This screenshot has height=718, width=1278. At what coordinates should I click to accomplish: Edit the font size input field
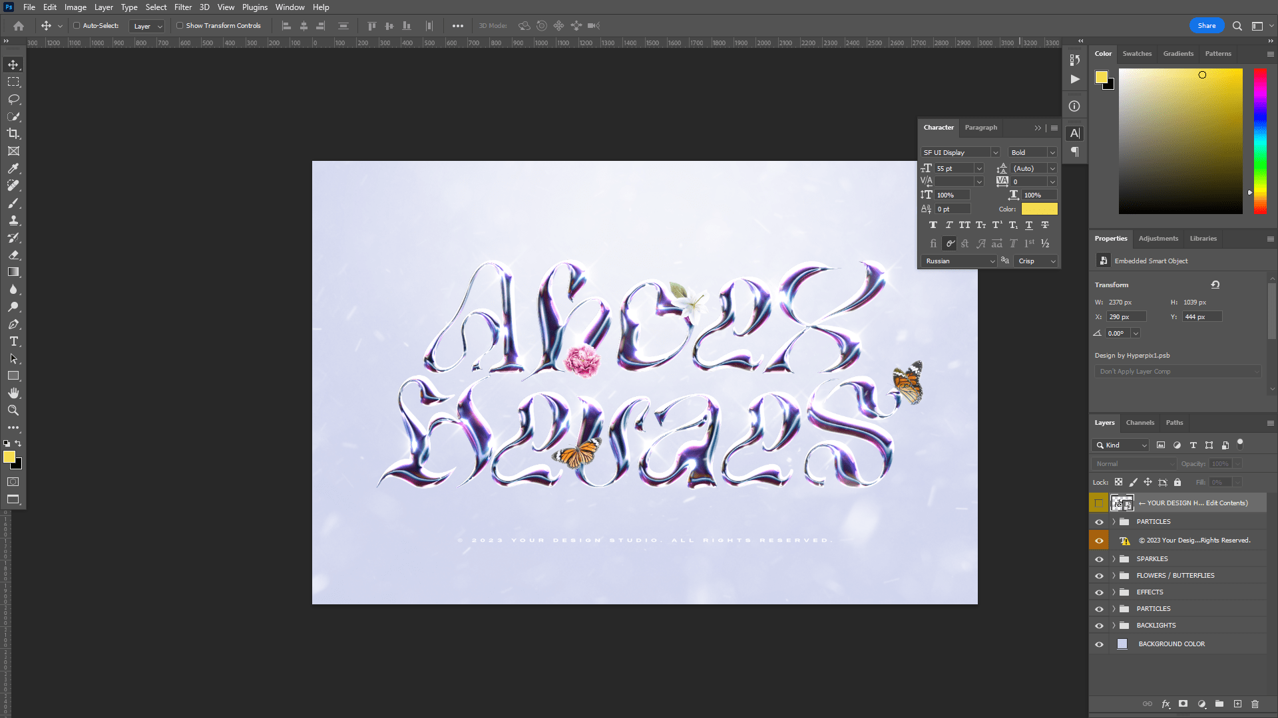pos(953,168)
